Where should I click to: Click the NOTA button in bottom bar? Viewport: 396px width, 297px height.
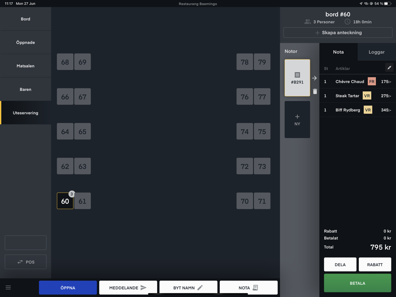tap(249, 287)
